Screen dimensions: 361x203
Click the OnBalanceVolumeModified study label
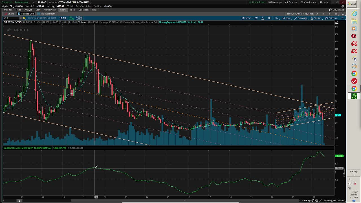click(x=27, y=148)
